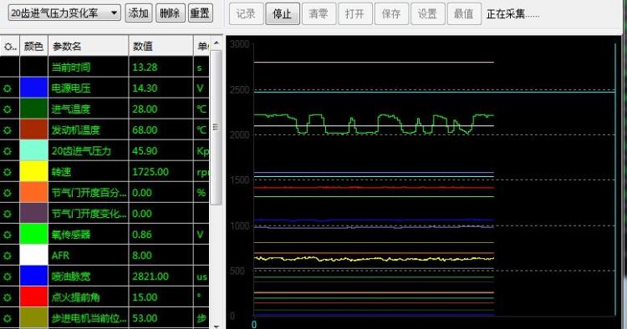Screen dimensions: 627x329
Task: Select the 喷油脉宽 parameter name
Action: pyautogui.click(x=71, y=276)
